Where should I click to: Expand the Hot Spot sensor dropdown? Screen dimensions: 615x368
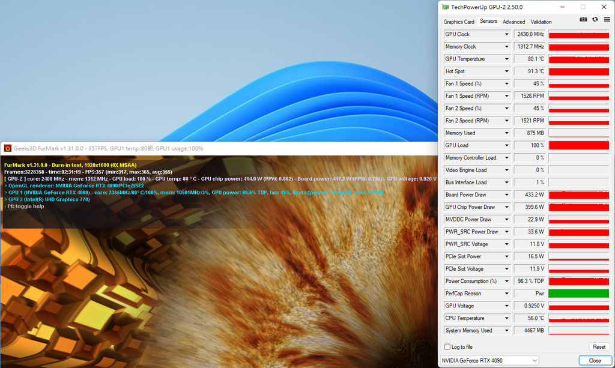(506, 71)
